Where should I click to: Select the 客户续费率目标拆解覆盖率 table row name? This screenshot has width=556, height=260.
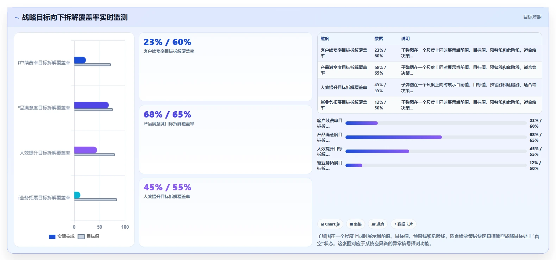pyautogui.click(x=344, y=53)
